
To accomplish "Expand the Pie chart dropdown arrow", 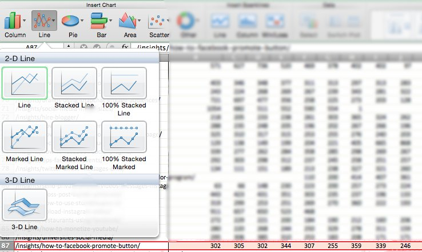I will point(82,22).
